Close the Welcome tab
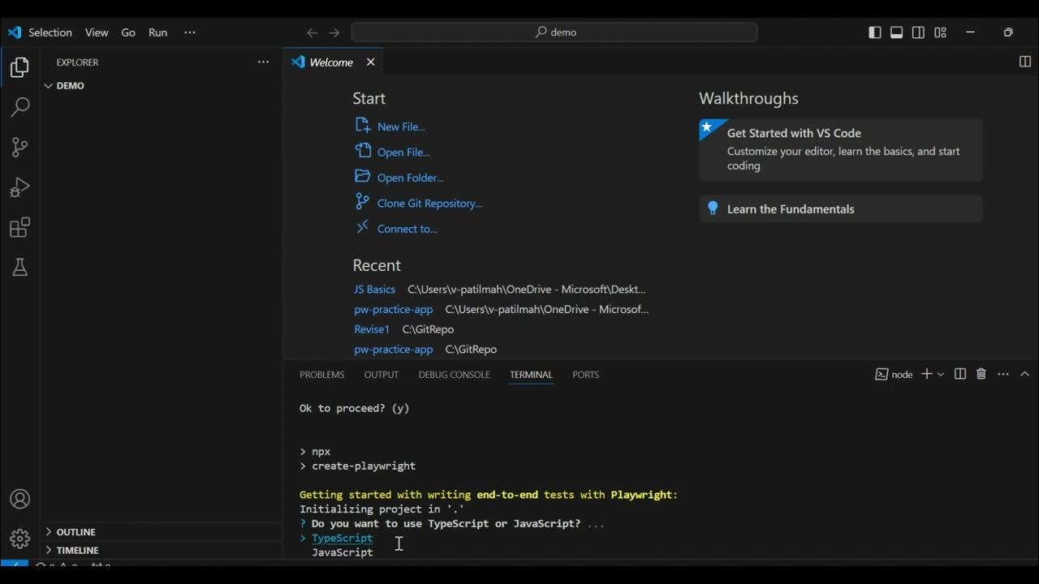Screen dimensions: 1039x584 pos(370,62)
